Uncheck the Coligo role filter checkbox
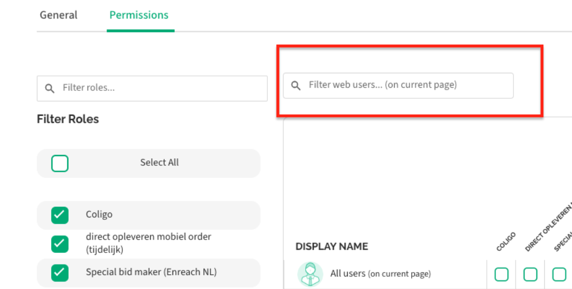 point(60,215)
